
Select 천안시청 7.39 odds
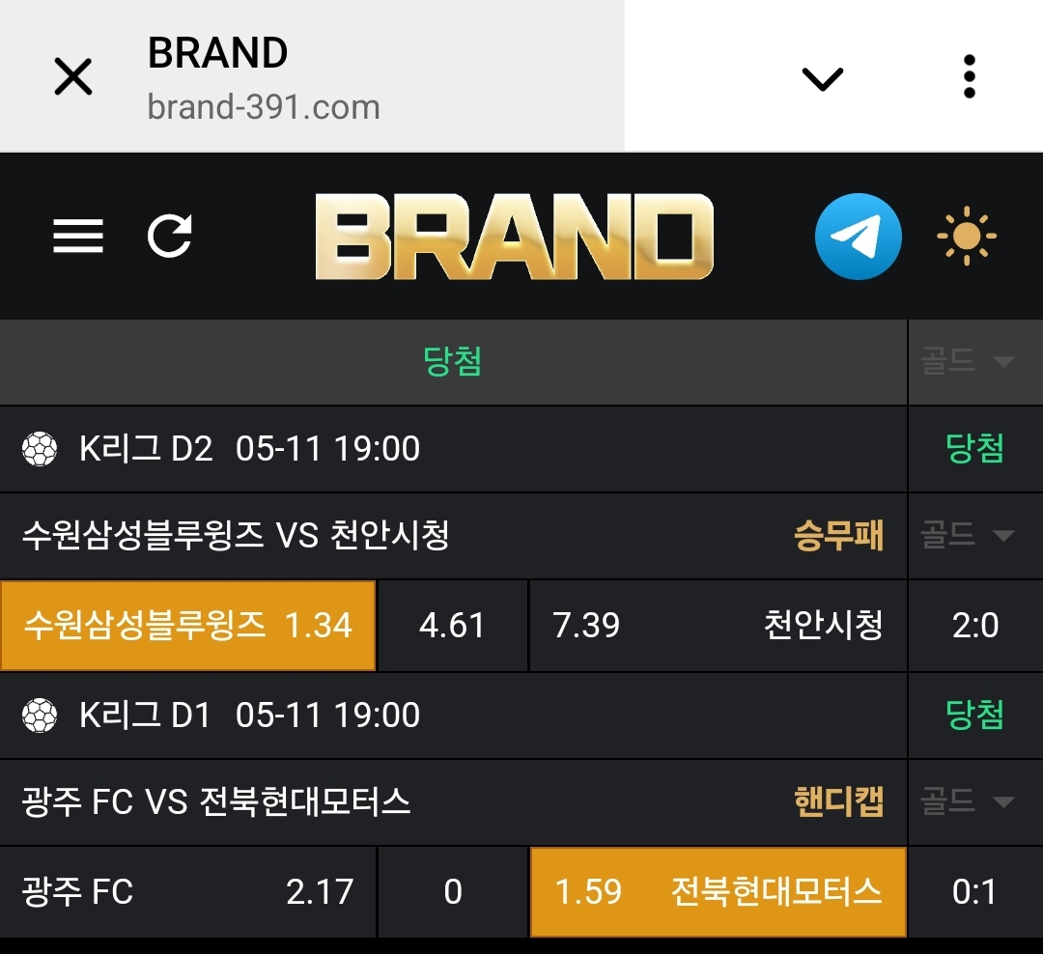718,626
